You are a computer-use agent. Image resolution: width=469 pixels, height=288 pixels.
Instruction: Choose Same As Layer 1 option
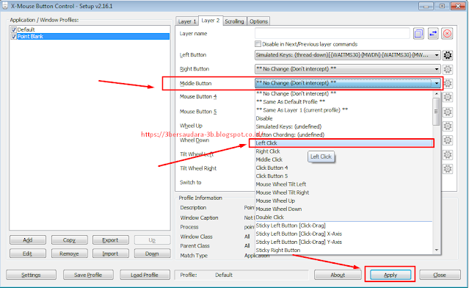click(x=343, y=110)
